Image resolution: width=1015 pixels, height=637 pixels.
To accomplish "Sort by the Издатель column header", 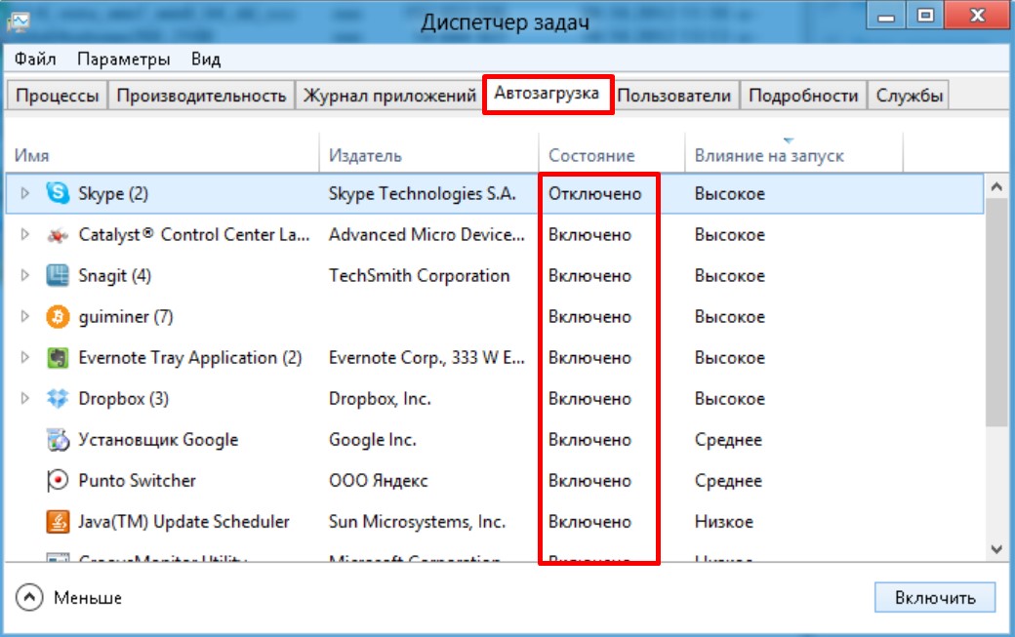I will 428,155.
